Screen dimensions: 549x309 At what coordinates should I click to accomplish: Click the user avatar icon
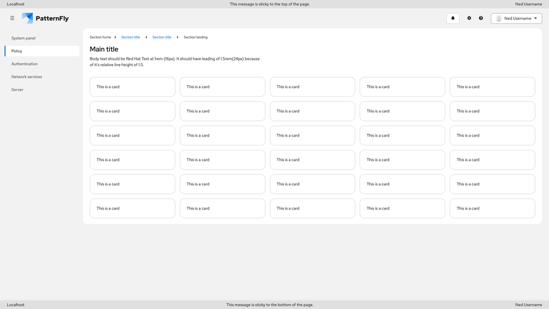pos(499,19)
